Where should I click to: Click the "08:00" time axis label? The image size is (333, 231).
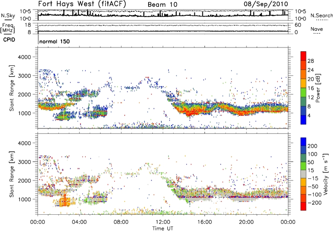pos(121,222)
